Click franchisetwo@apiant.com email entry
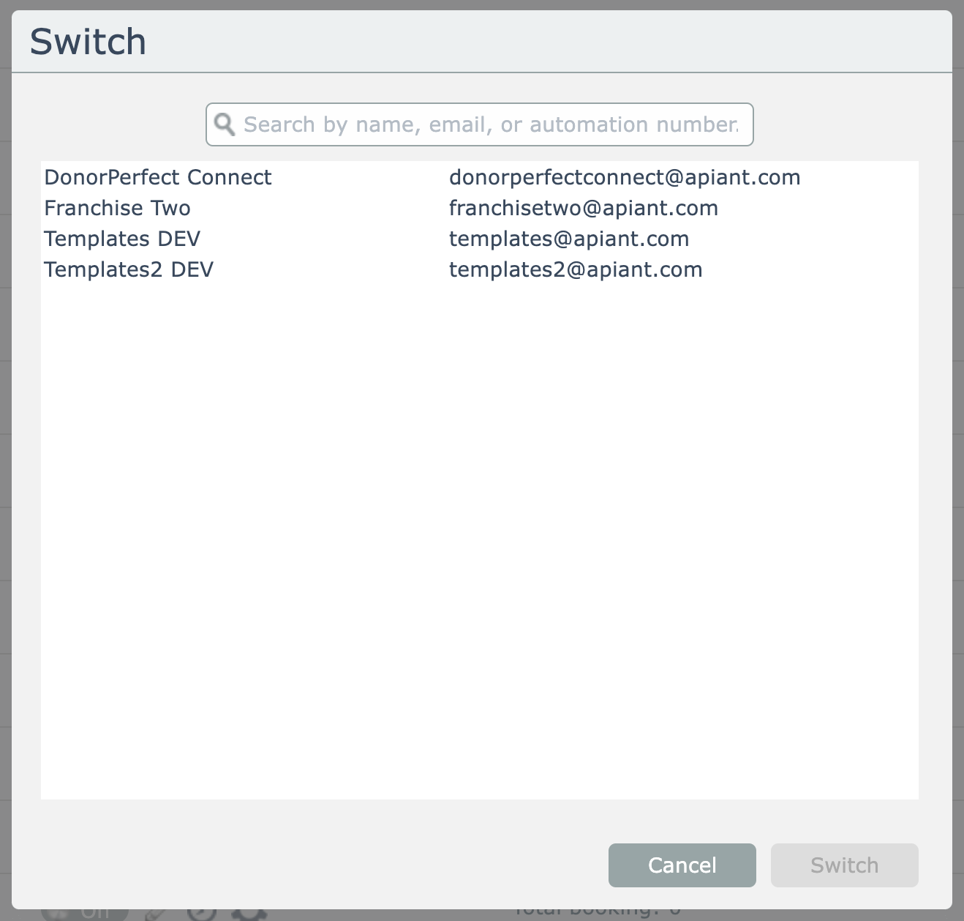 coord(583,208)
